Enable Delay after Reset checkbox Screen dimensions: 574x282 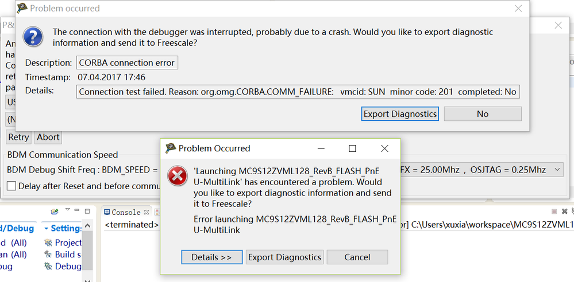(x=11, y=186)
